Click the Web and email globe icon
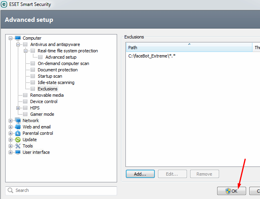The image size is (260, 199). (18, 127)
